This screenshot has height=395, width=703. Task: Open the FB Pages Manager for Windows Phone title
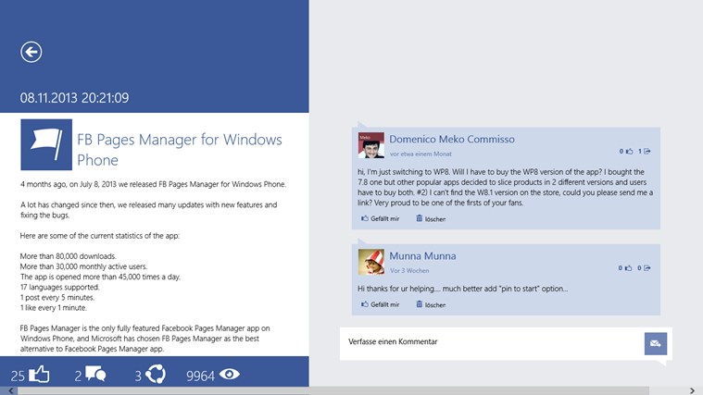tap(180, 150)
